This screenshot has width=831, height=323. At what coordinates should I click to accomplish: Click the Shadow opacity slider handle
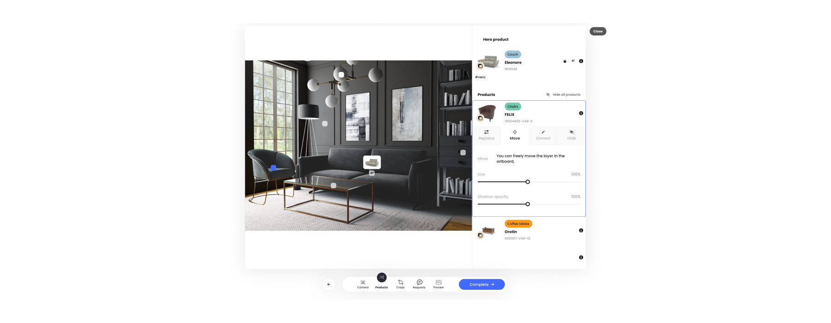pos(528,204)
